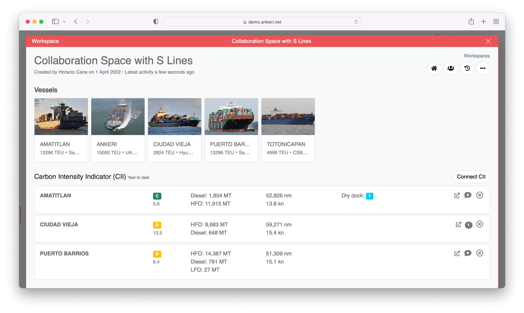
Task: Select CIUDAD VIEJA name in CII list
Action: point(59,225)
